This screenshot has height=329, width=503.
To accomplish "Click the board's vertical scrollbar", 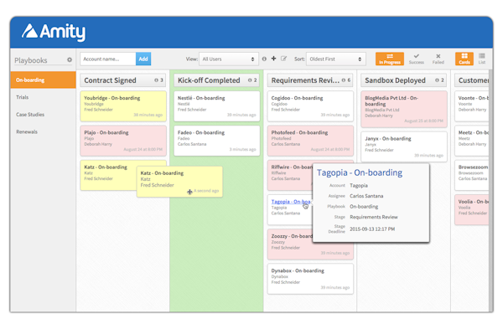I will [x=490, y=191].
